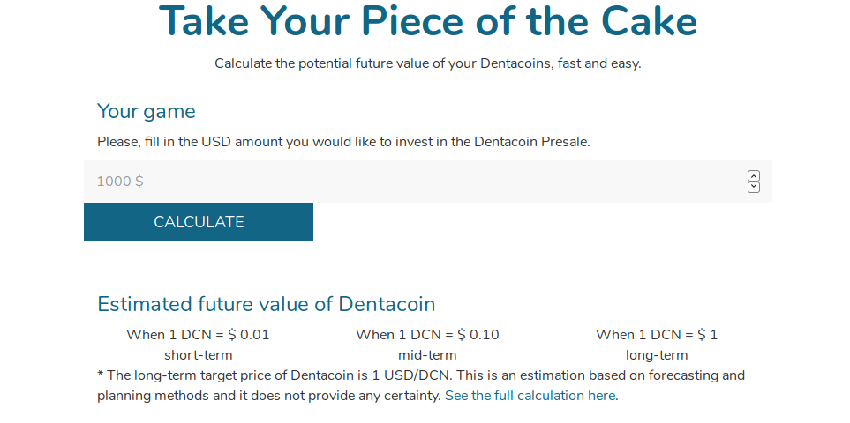Screen dimensions: 850x423
Task: Select the 'When 1 DCN = $ 1' label
Action: 657,335
